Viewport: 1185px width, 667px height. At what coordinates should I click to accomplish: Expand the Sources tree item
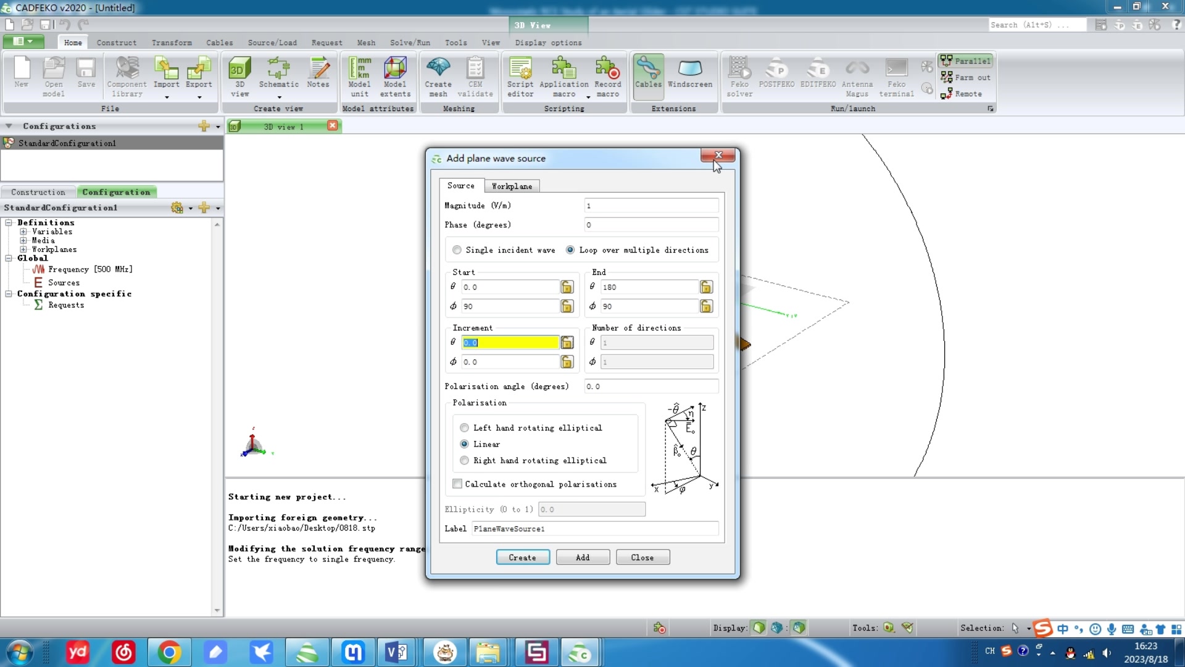[63, 282]
